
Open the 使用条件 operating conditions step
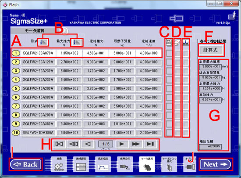(x=125, y=164)
